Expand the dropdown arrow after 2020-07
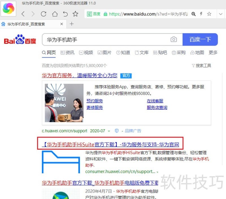The height and width of the screenshot is (199, 226). [109, 131]
